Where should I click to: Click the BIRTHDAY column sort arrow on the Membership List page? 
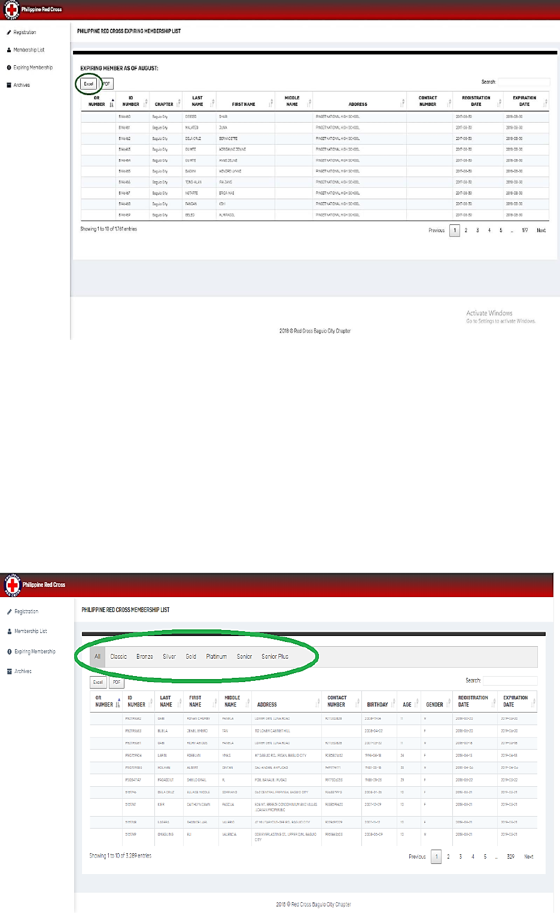pyautogui.click(x=393, y=704)
